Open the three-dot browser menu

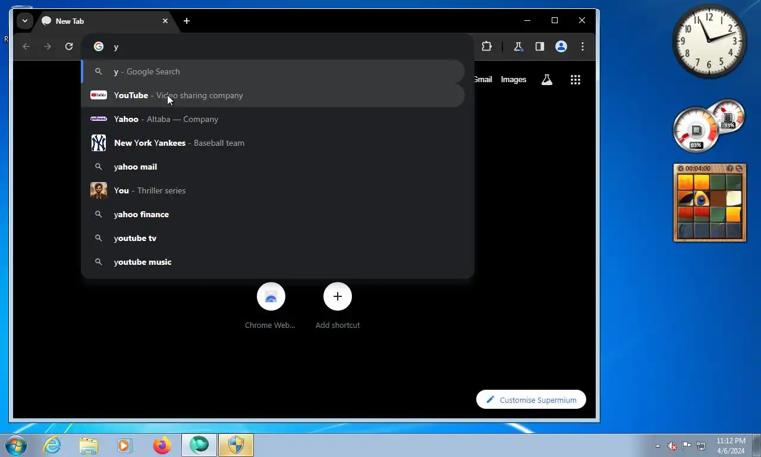point(582,46)
